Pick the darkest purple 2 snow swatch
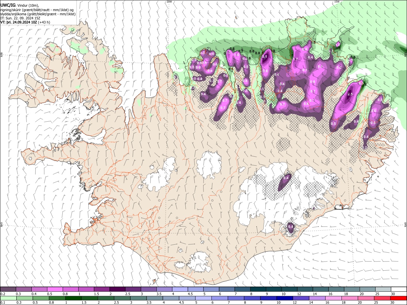 (117, 289)
